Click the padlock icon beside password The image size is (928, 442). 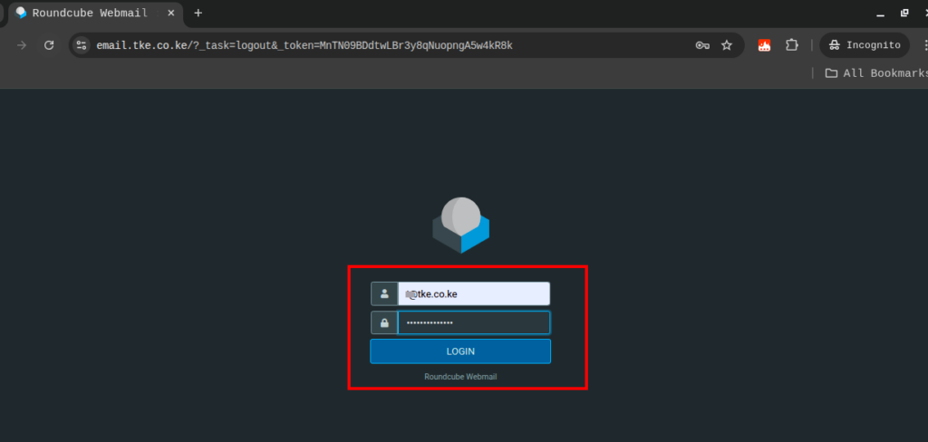click(384, 322)
